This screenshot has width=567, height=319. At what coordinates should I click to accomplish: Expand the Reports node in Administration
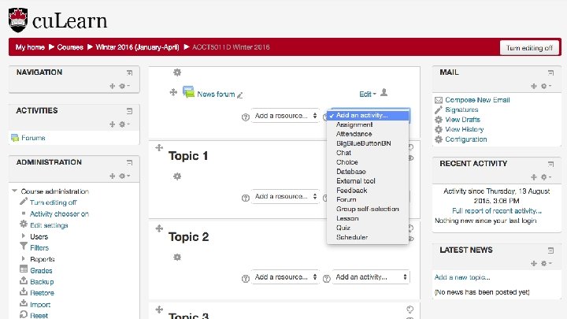click(24, 258)
